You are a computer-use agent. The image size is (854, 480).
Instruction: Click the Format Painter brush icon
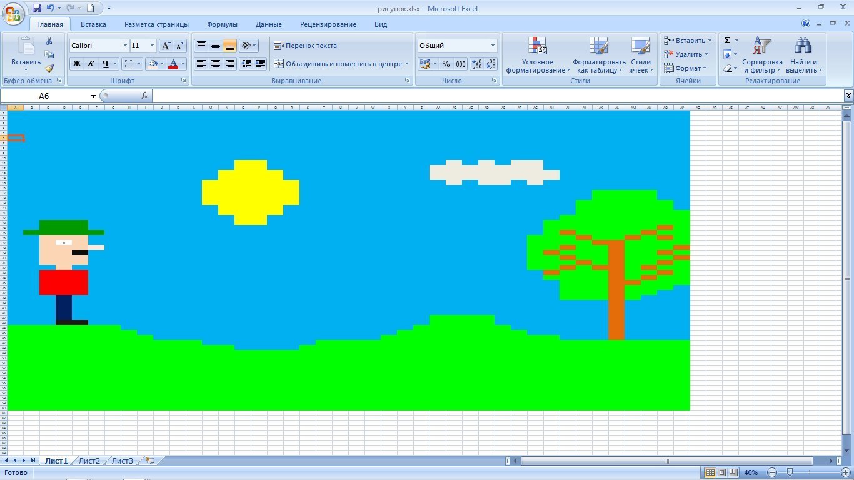point(49,68)
